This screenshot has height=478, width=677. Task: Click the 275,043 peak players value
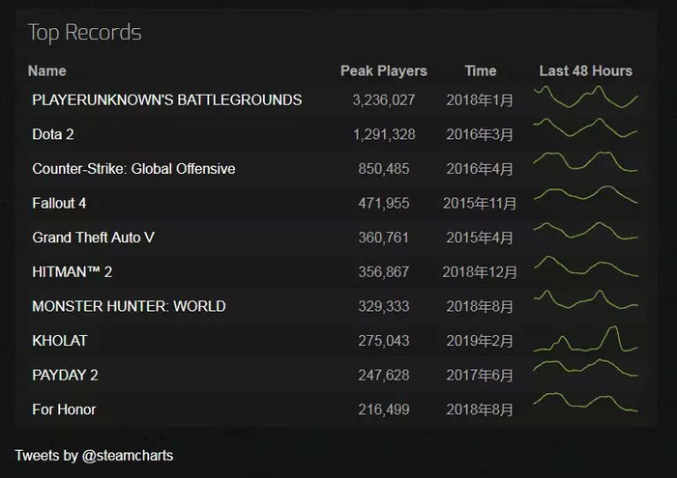coord(383,341)
